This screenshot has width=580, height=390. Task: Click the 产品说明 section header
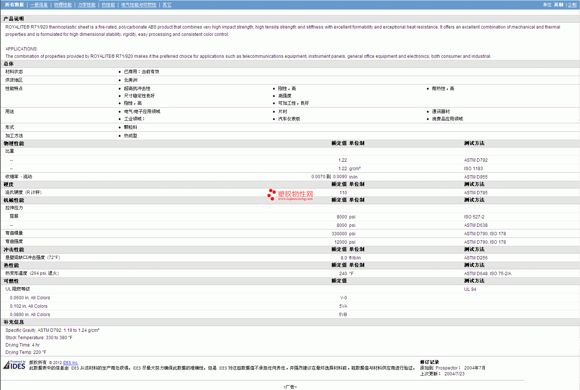point(14,19)
